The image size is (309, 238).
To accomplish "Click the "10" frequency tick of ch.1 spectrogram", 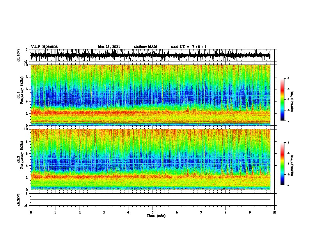I will (27, 65).
